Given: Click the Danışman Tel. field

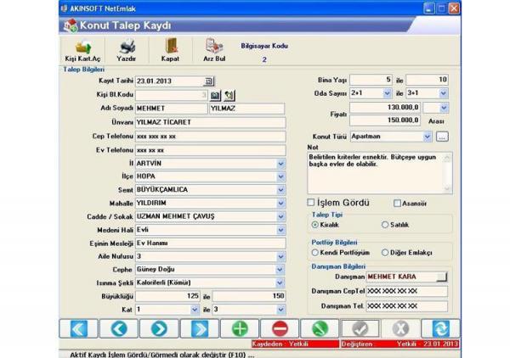Looking at the screenshot, I should (x=407, y=306).
